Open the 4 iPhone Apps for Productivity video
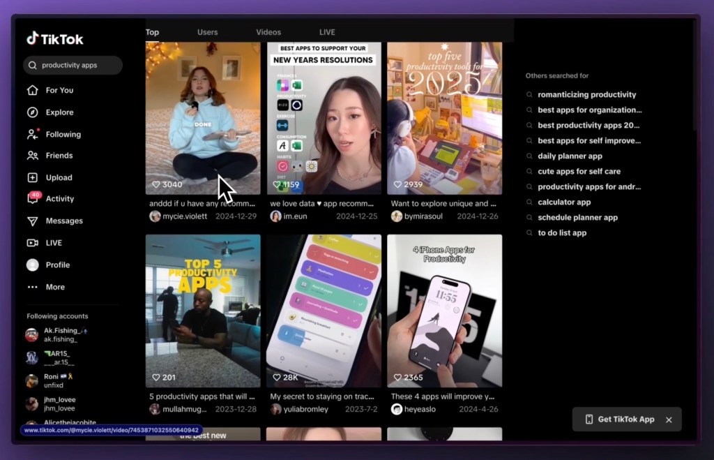The height and width of the screenshot is (460, 714). (444, 311)
